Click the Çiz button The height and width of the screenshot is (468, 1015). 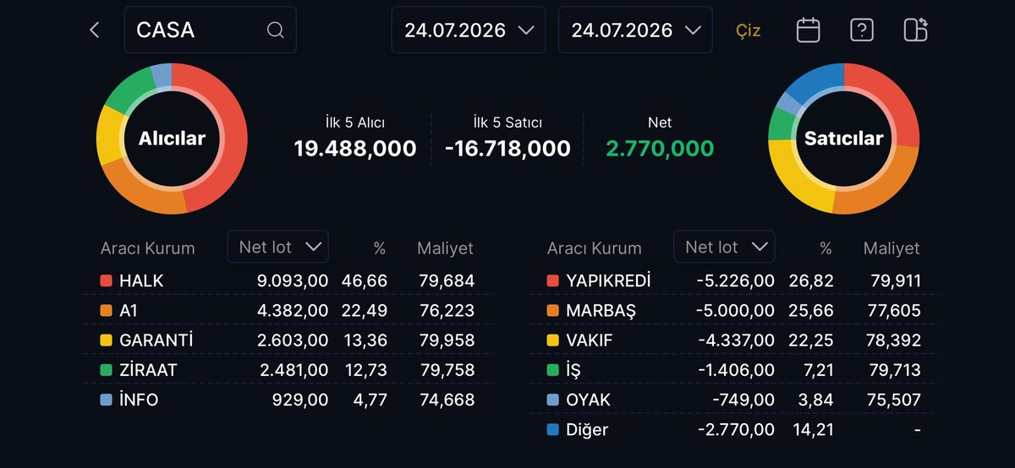(749, 30)
